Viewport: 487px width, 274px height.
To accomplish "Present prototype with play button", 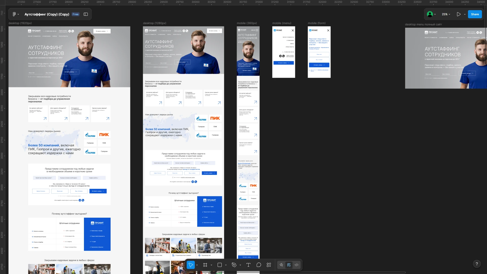I will pyautogui.click(x=459, y=14).
